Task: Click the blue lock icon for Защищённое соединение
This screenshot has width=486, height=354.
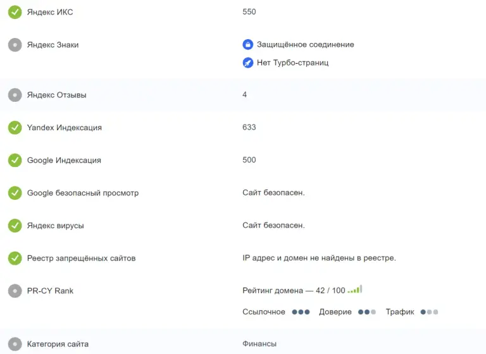Action: [247, 45]
